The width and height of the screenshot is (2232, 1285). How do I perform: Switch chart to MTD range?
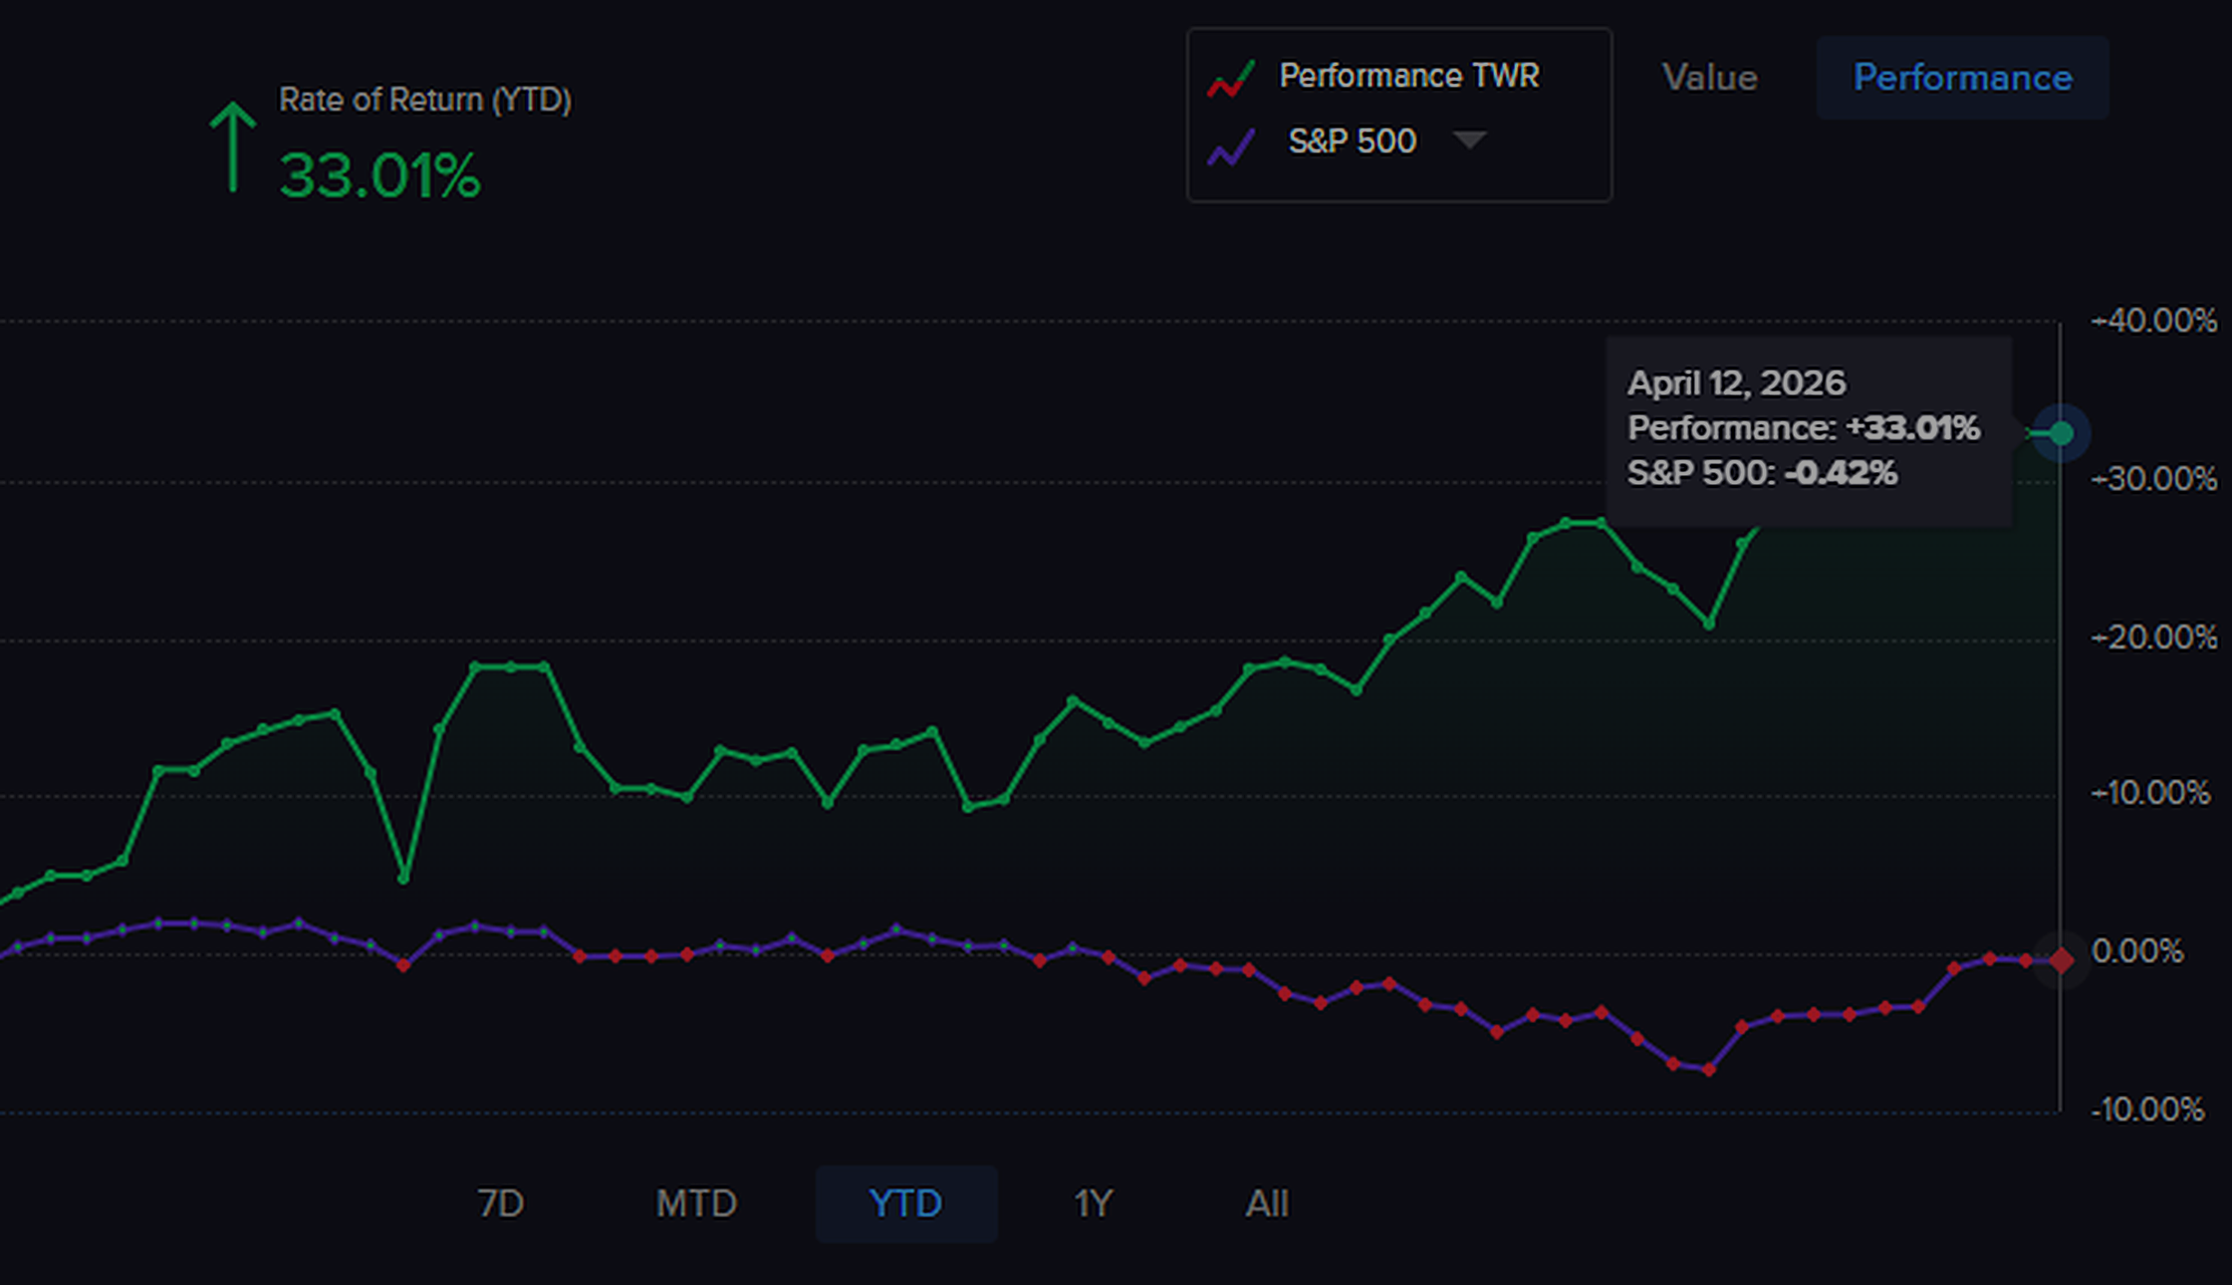tap(695, 1202)
